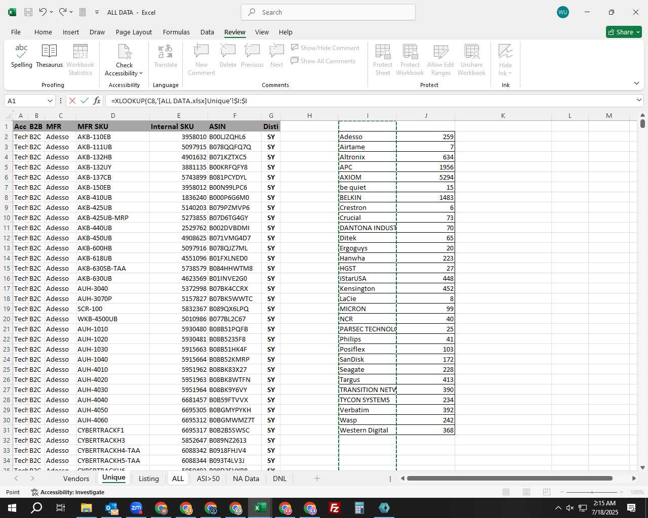Toggle Show/Hide Comment
This screenshot has height=518, width=648.
pos(325,48)
